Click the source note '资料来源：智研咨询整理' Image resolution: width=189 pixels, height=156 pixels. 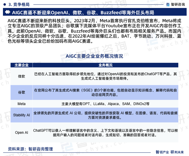30,149
